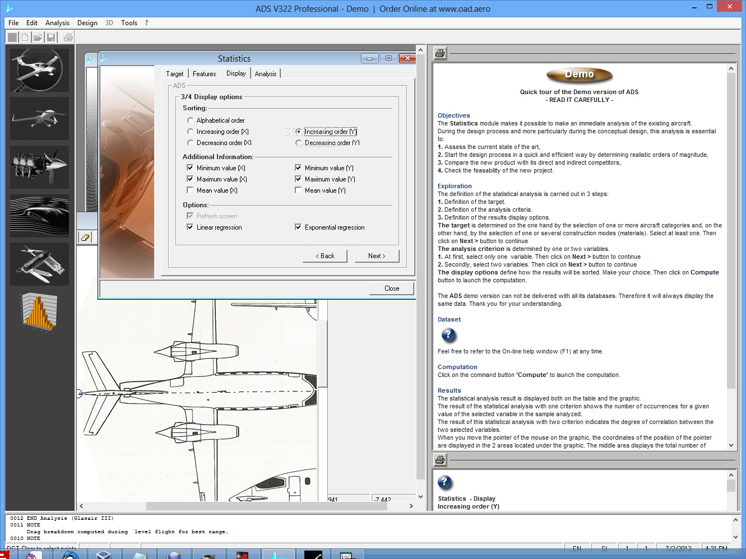Select Alphabetical order sorting
746x559 pixels.
(x=216, y=120)
